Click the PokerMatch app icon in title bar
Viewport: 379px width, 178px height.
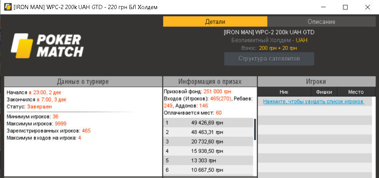pyautogui.click(x=7, y=7)
